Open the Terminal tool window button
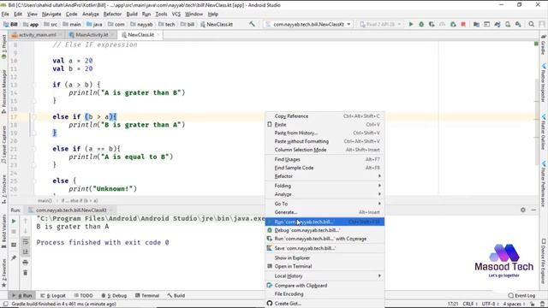548x308 pixels. (147, 295)
